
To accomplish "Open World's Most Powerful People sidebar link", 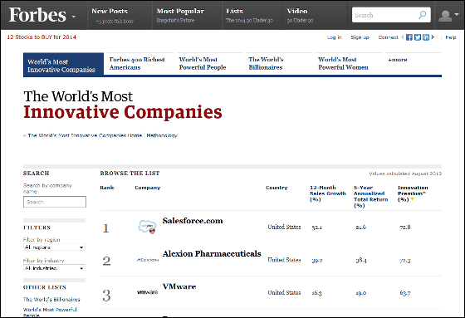I will [x=50, y=312].
